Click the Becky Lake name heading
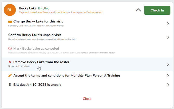The height and width of the screenshot is (109, 174). click(x=28, y=8)
